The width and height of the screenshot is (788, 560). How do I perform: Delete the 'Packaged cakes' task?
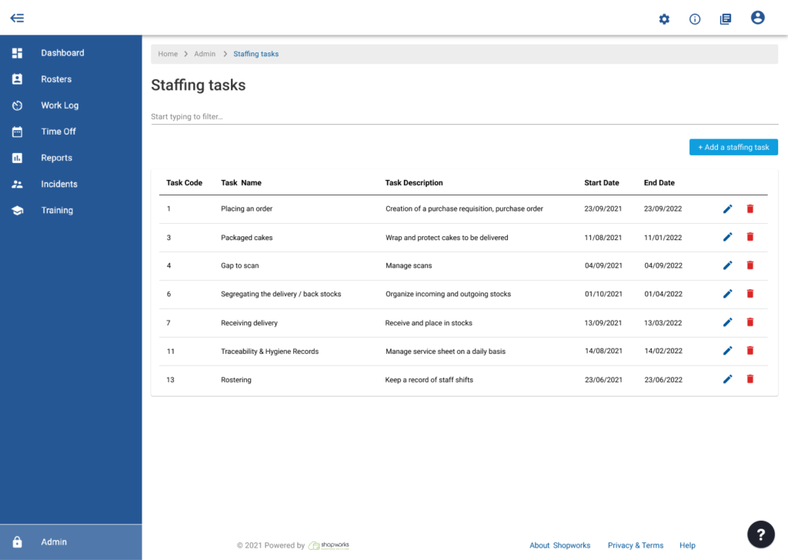(750, 237)
